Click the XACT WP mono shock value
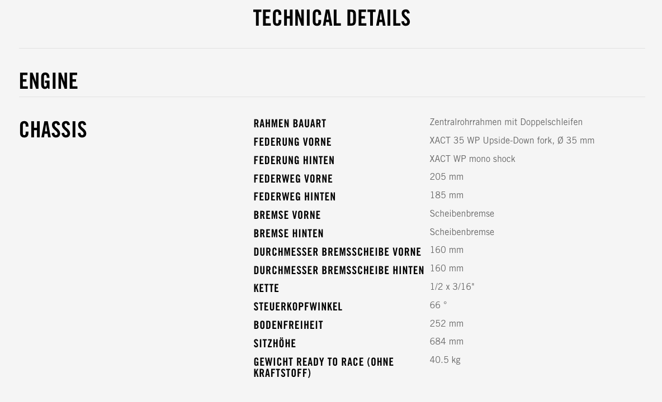662x402 pixels. coord(472,159)
